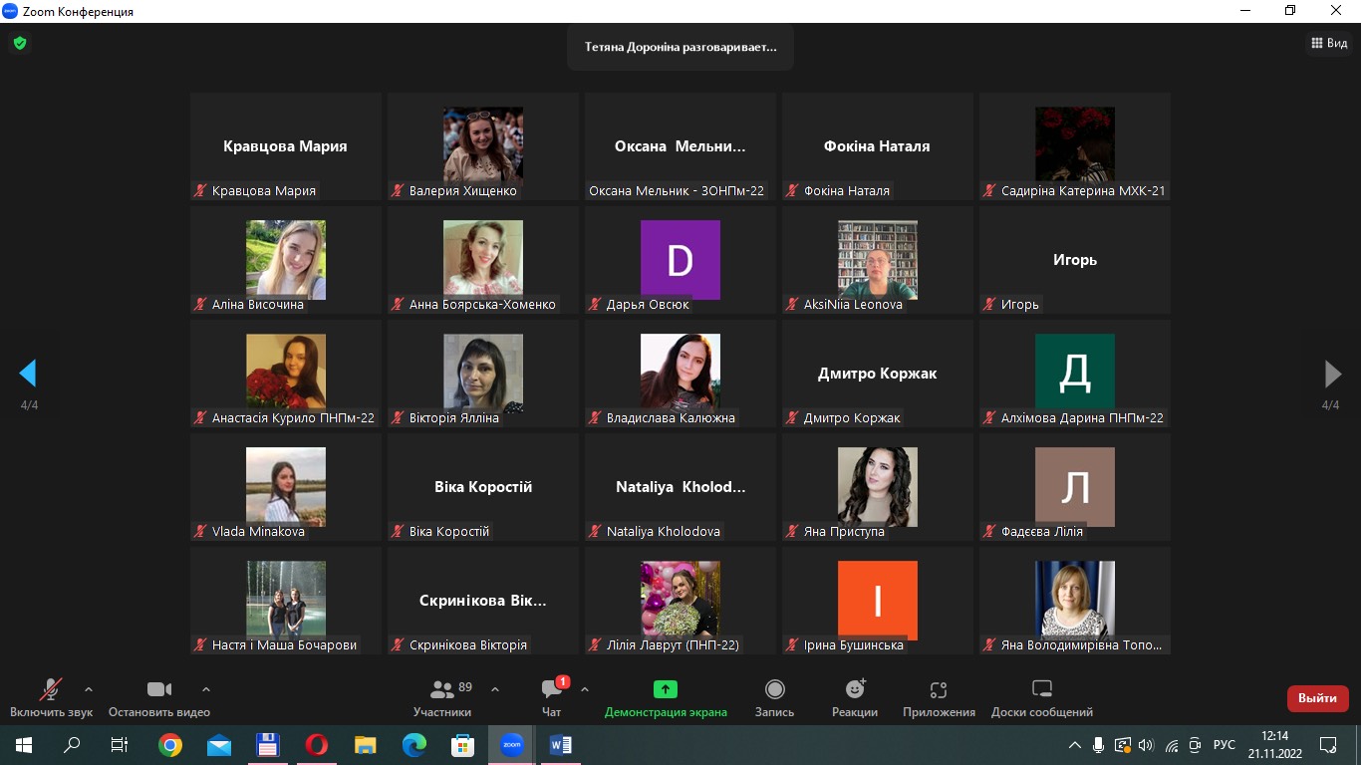Image resolution: width=1361 pixels, height=765 pixels.
Task: Open Доски сообщений whiteboards
Action: (x=1041, y=689)
